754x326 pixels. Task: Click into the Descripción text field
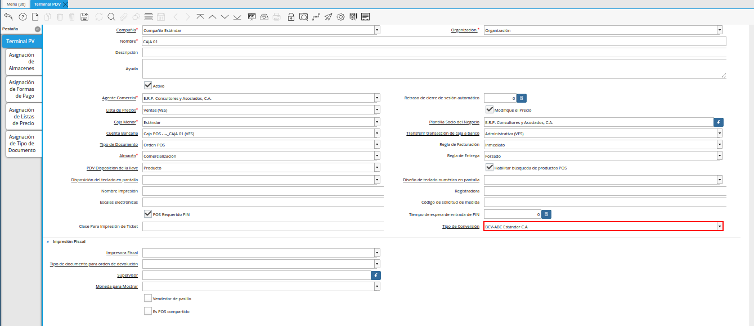(x=433, y=53)
